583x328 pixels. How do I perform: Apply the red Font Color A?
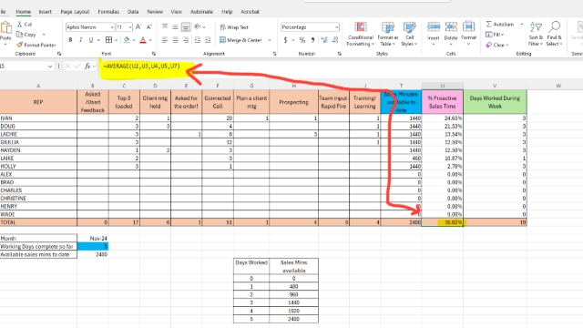[x=143, y=40]
